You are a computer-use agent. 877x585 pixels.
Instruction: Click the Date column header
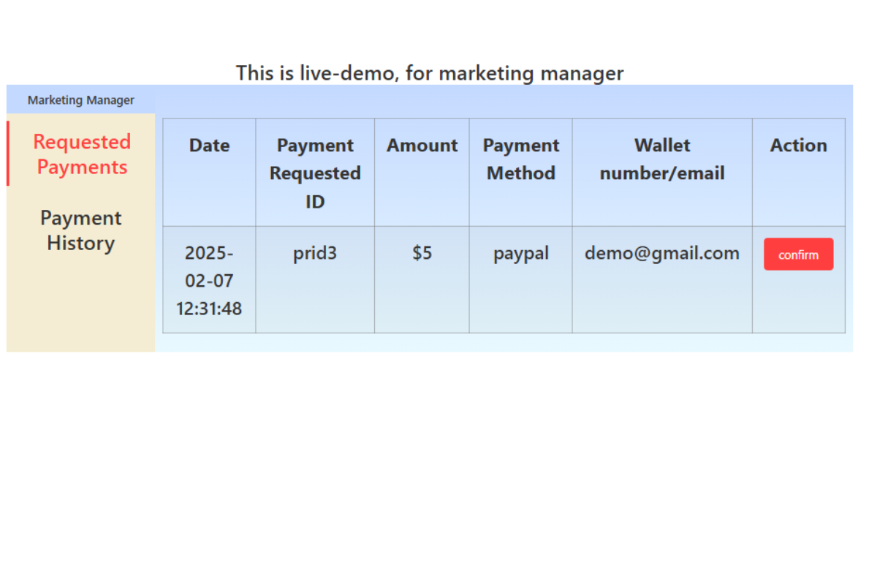click(209, 146)
